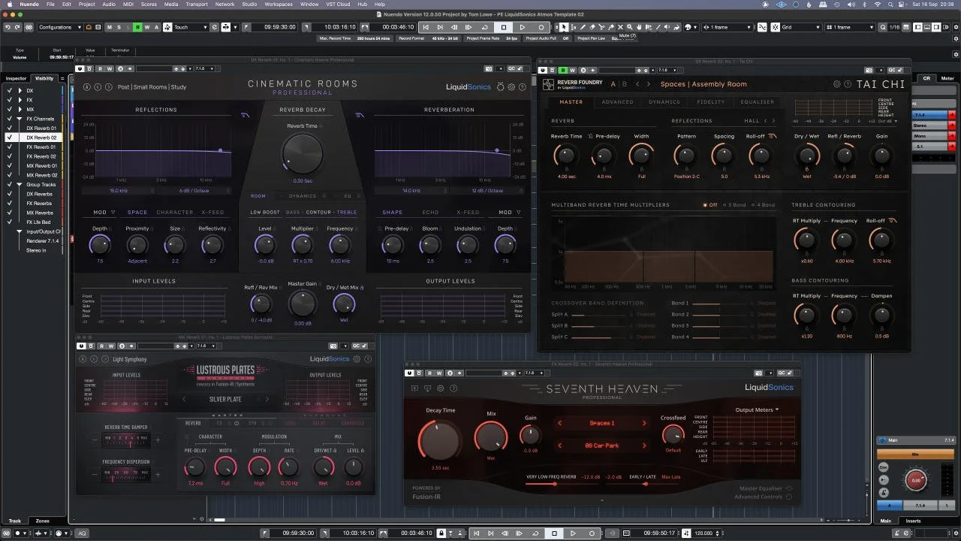This screenshot has width=961, height=541.
Task: Open the Transport menu
Action: [x=197, y=4]
